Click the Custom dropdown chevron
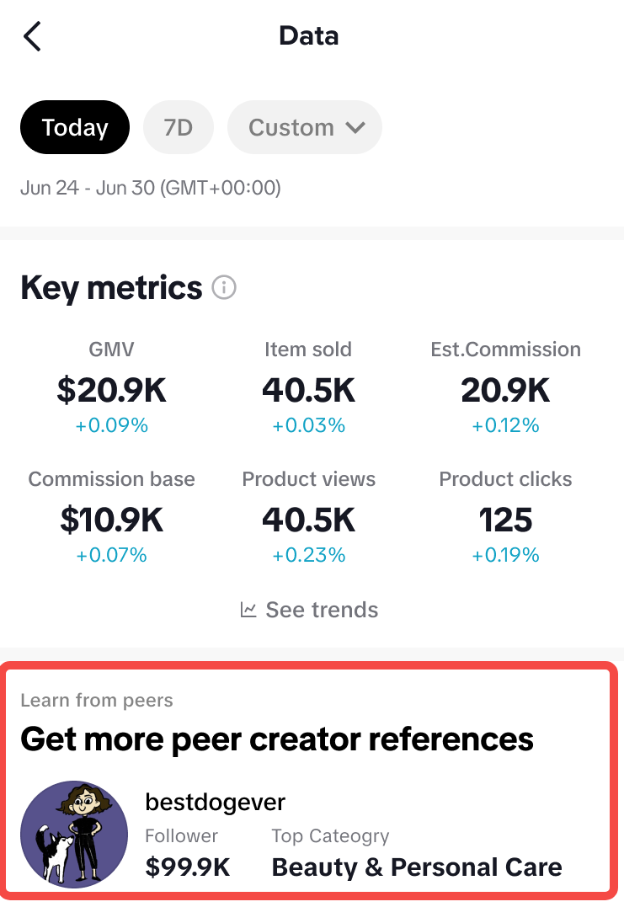 [x=355, y=128]
